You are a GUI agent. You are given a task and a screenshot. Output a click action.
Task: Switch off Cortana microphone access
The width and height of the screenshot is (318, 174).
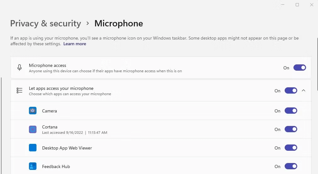click(x=291, y=129)
